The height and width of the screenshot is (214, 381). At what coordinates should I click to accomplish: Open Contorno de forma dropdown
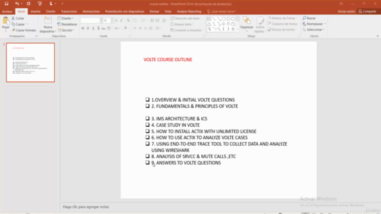(283, 24)
